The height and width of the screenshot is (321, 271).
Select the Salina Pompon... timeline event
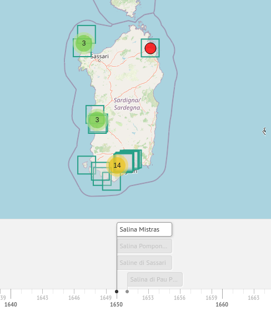click(x=144, y=246)
